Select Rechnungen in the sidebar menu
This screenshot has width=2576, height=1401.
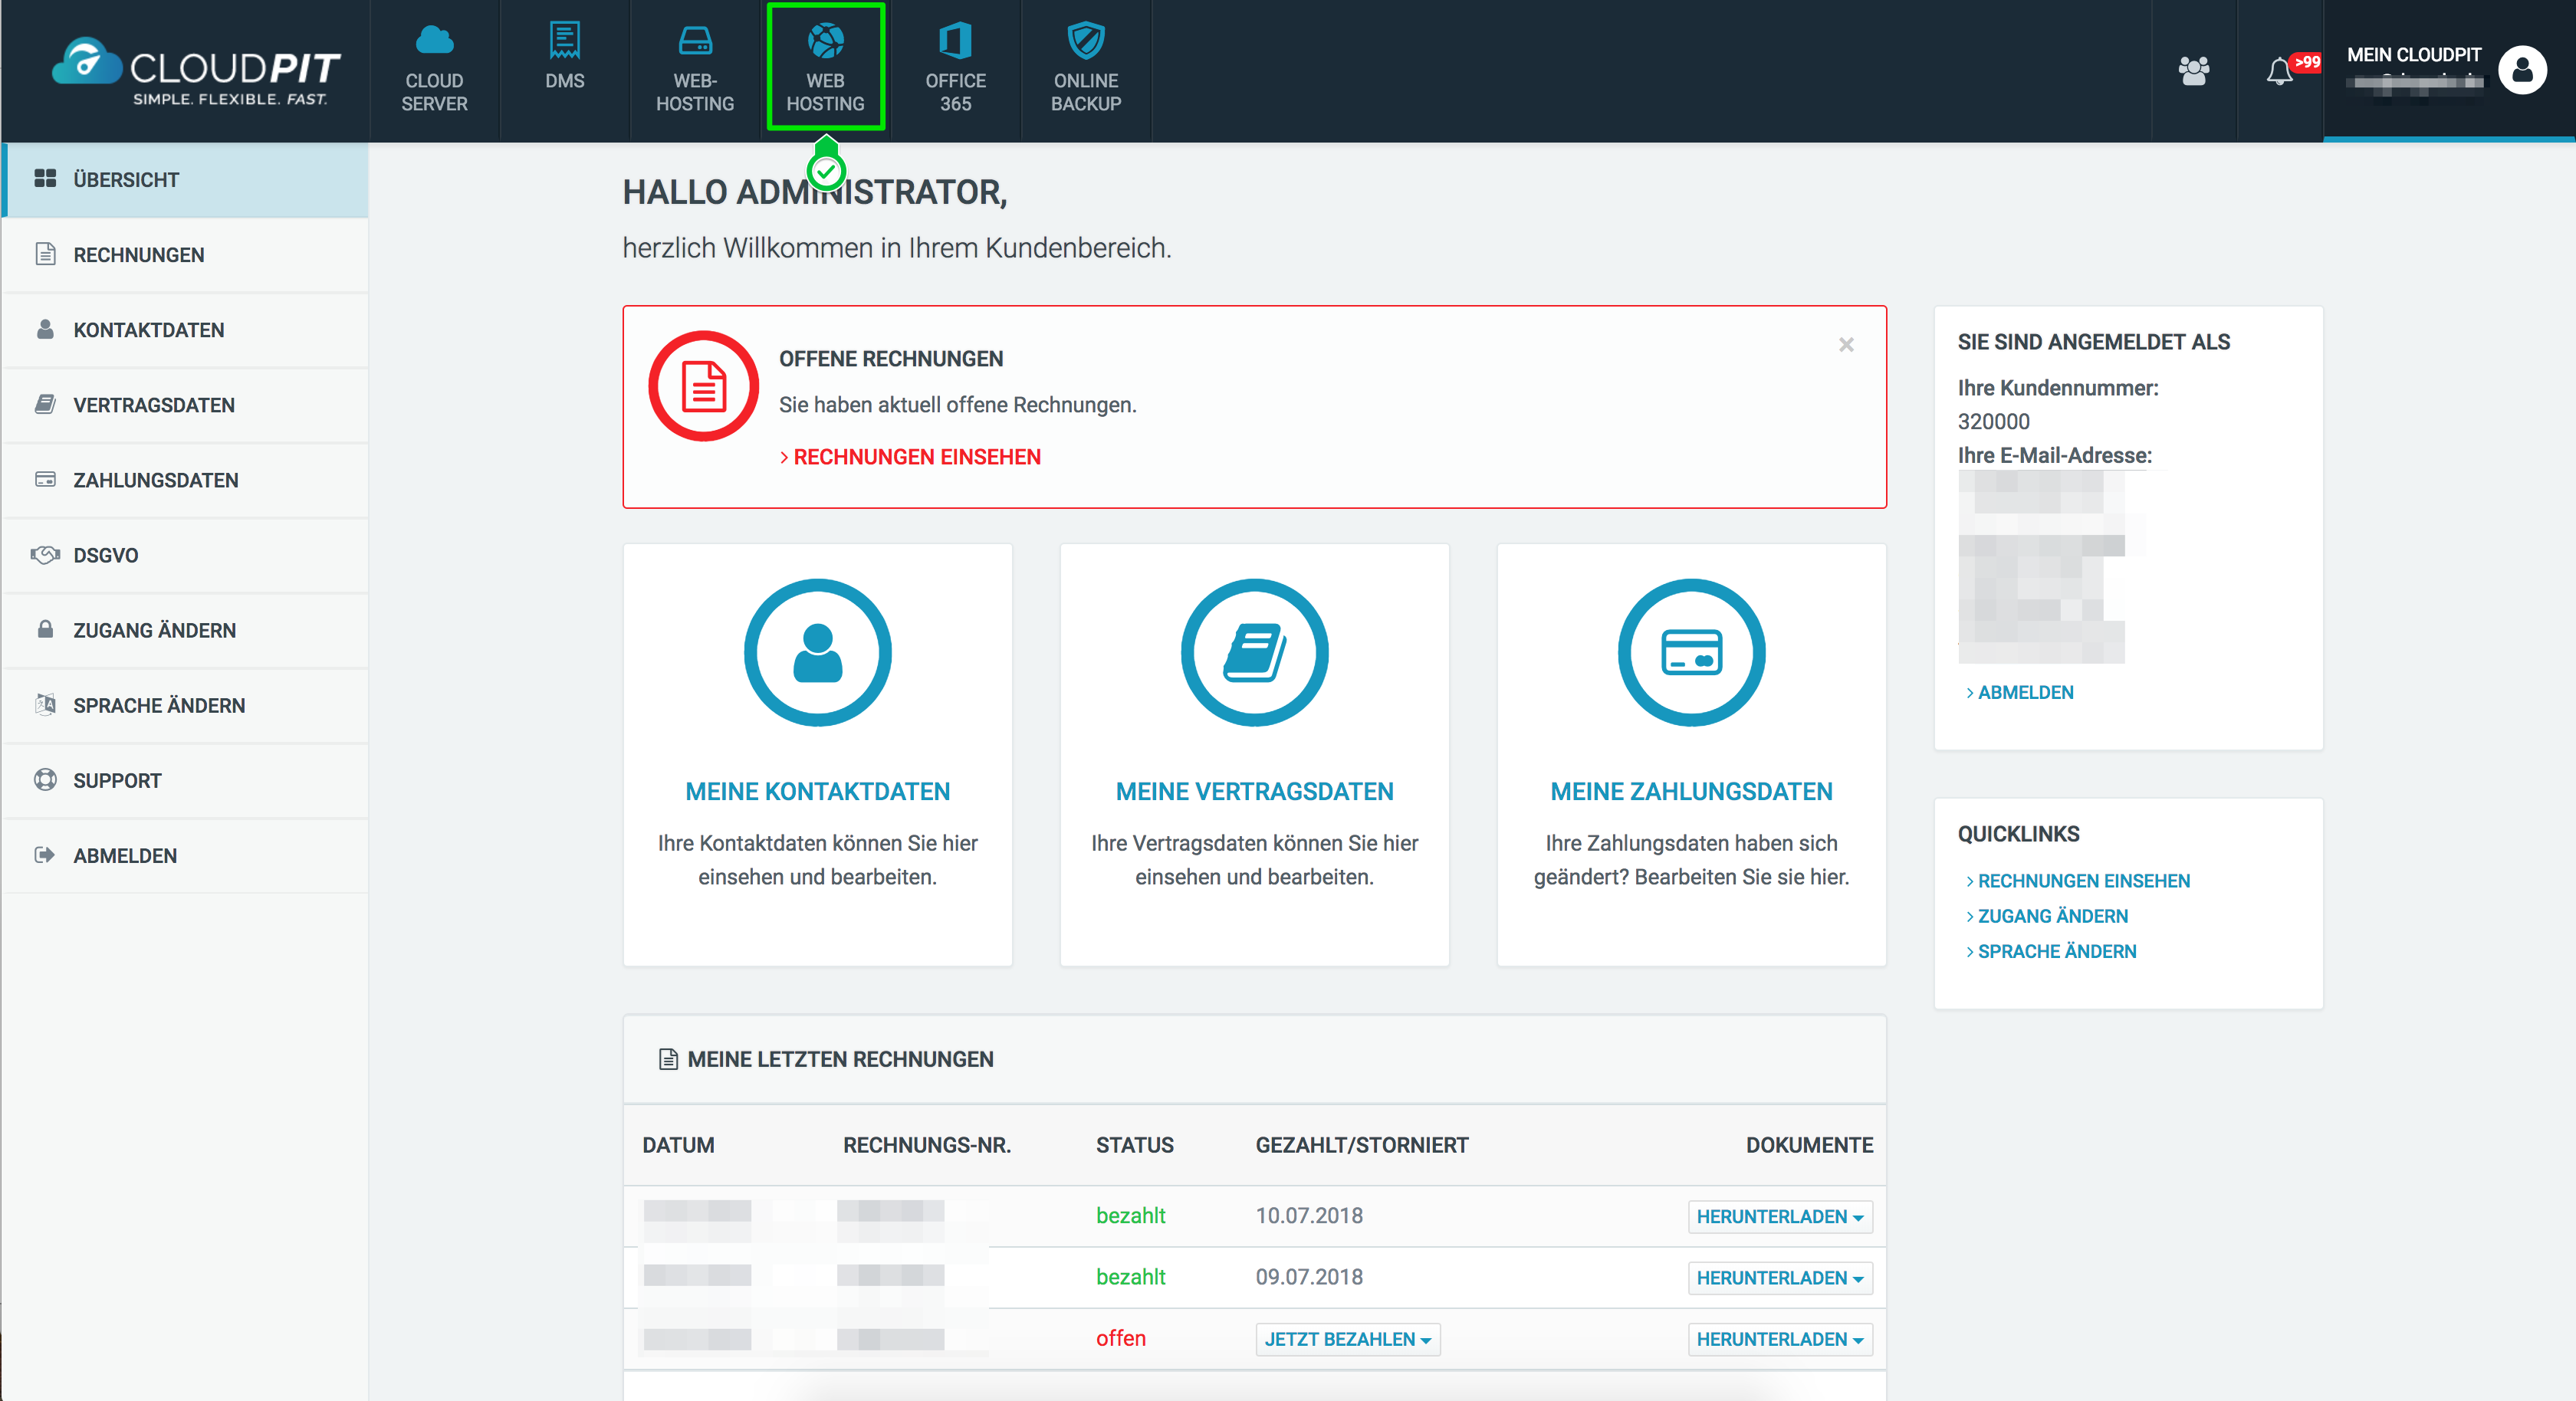(138, 255)
